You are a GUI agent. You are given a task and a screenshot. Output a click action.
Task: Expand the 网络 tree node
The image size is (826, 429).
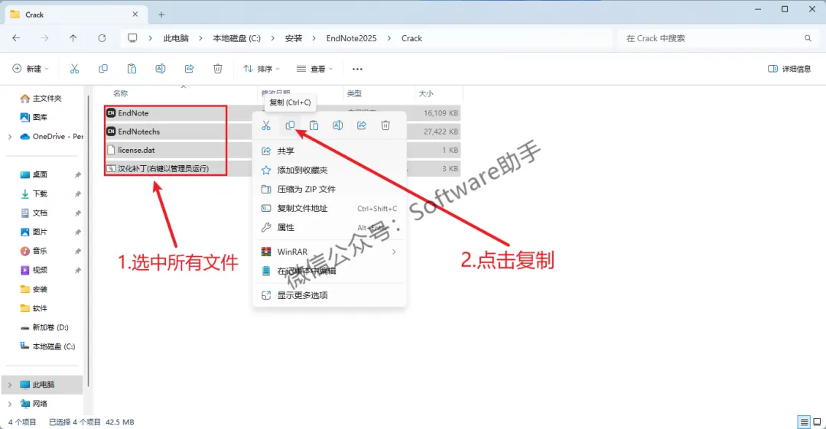pos(10,404)
